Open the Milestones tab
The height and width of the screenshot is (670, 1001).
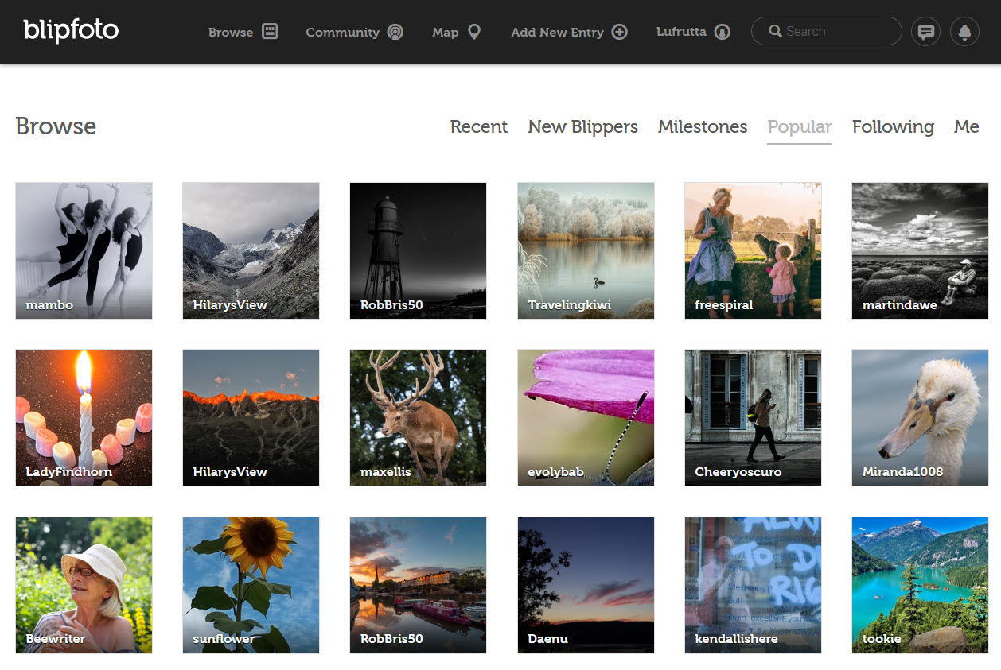tap(702, 126)
